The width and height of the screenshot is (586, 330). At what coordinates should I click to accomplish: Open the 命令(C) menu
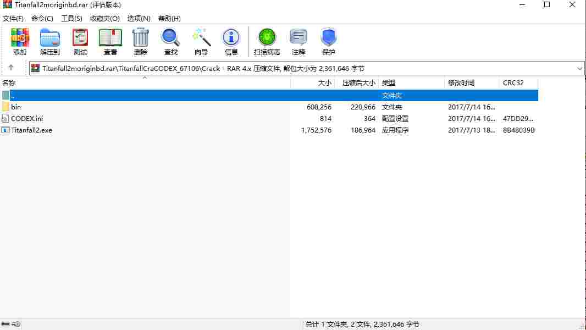tap(42, 18)
